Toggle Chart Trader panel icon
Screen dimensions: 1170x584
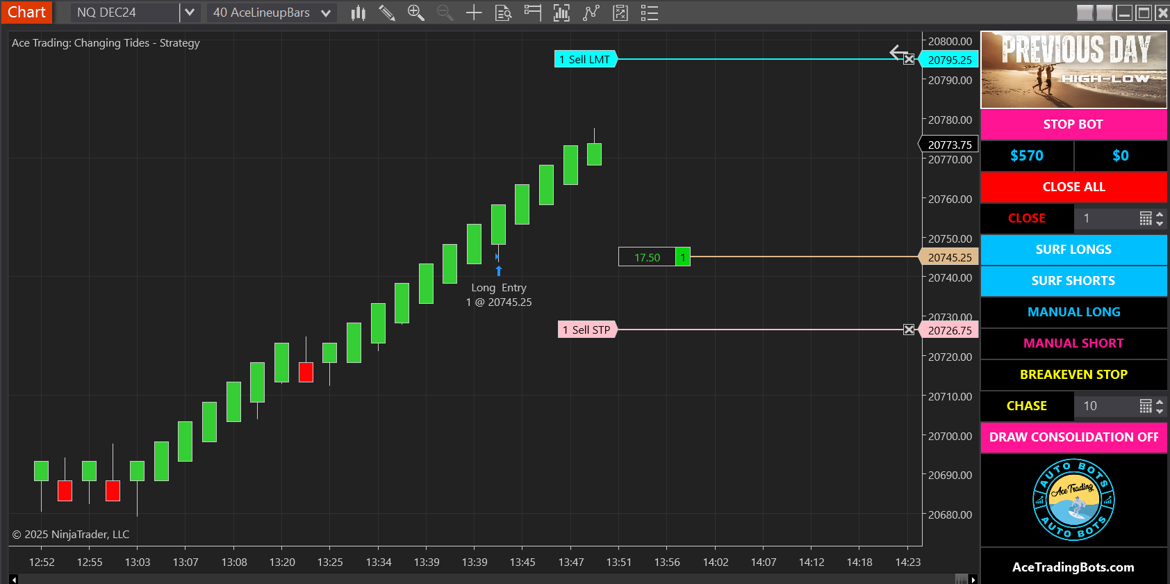[532, 13]
